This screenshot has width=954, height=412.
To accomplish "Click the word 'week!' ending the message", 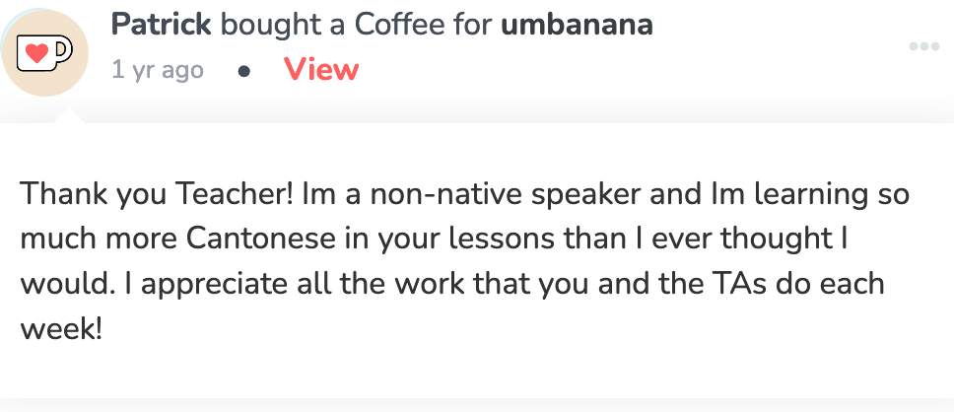I will tap(61, 329).
